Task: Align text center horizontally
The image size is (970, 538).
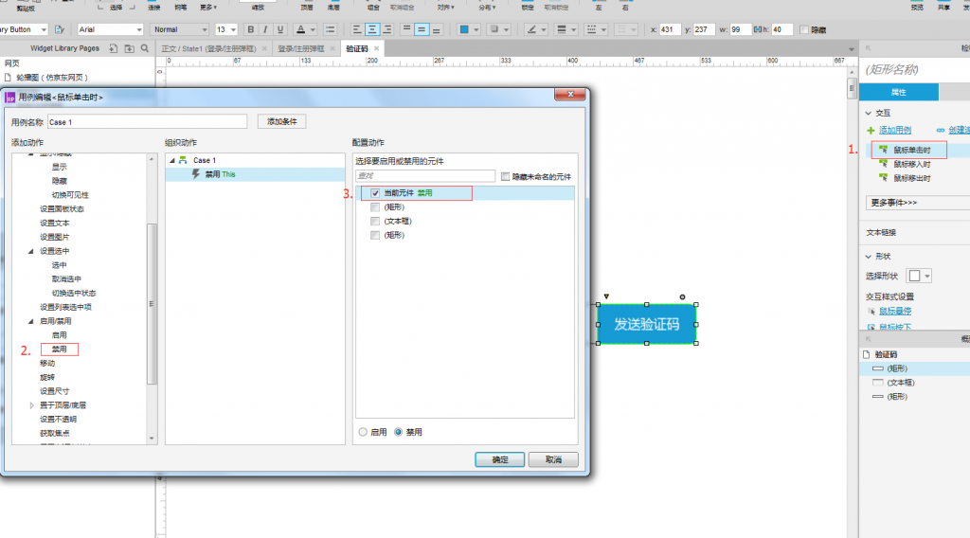Action: click(x=371, y=29)
